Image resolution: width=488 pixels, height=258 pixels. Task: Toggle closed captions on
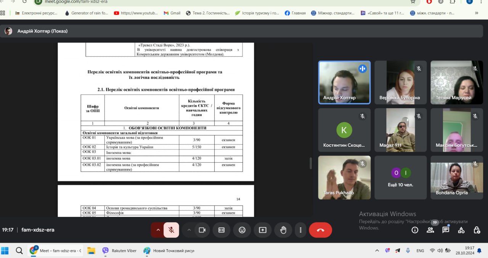pos(222,230)
